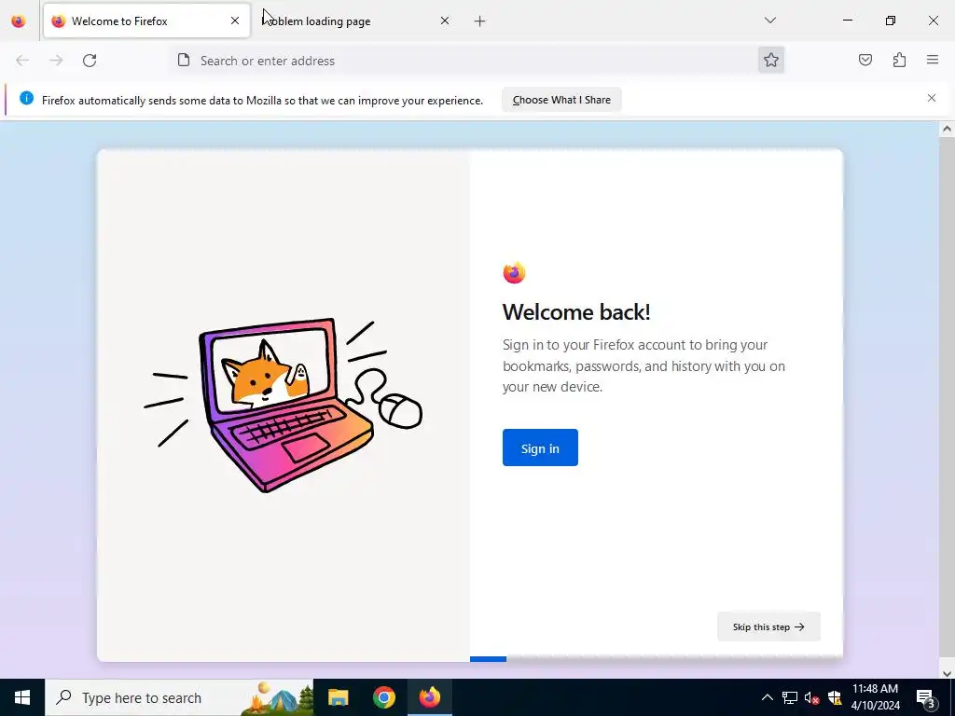
Task: Expand the list all tabs dropdown
Action: [x=769, y=21]
